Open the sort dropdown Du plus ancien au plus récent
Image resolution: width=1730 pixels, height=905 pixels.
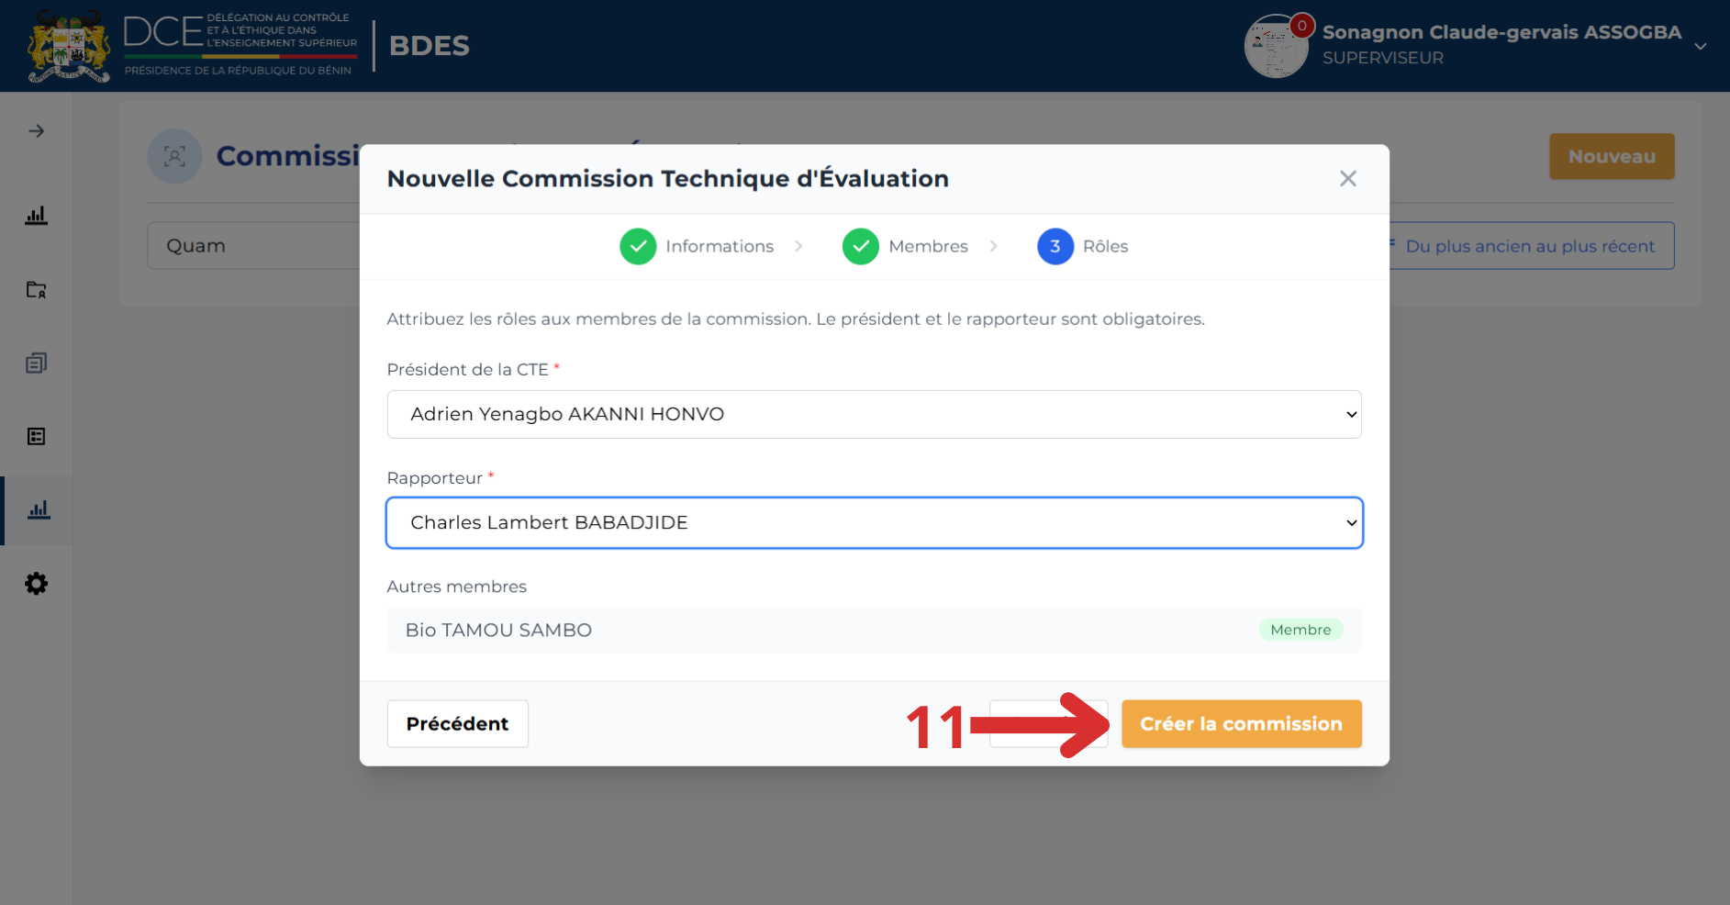(1531, 246)
